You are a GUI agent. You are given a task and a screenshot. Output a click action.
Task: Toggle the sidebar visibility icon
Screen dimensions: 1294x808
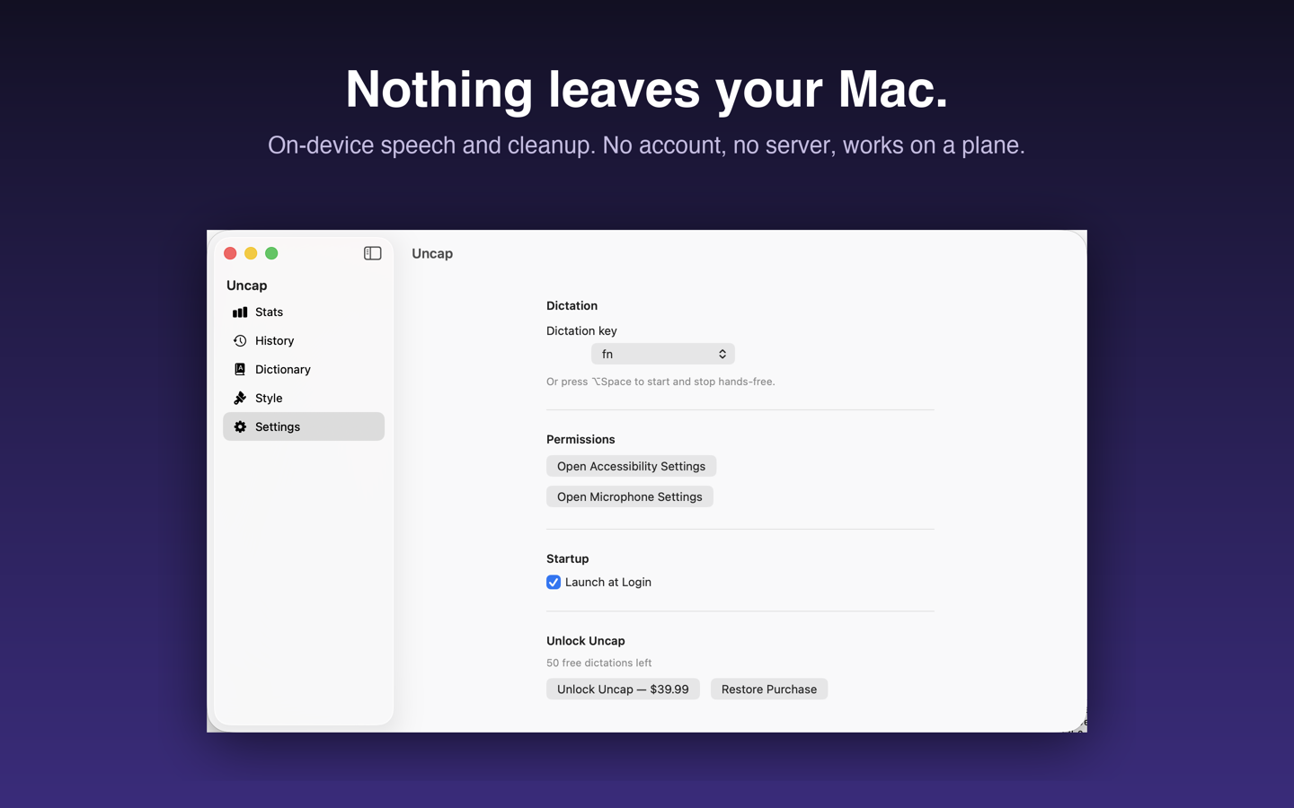click(x=372, y=253)
